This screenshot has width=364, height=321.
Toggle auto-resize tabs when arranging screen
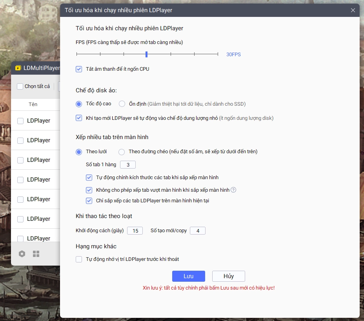[x=89, y=178]
